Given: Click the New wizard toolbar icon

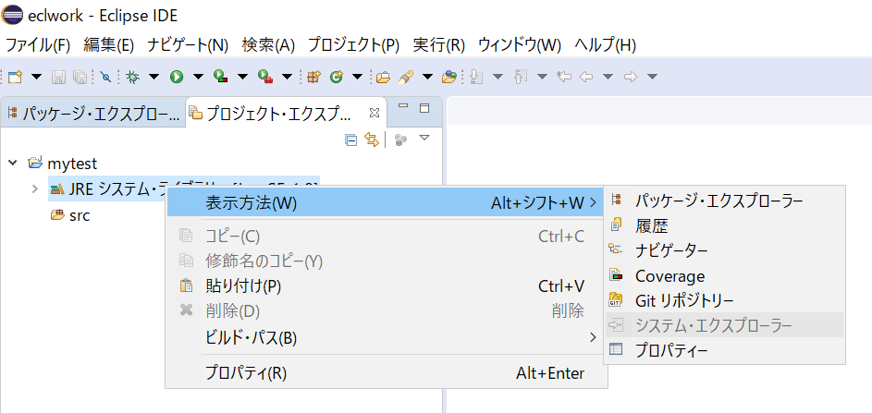Looking at the screenshot, I should pyautogui.click(x=15, y=77).
